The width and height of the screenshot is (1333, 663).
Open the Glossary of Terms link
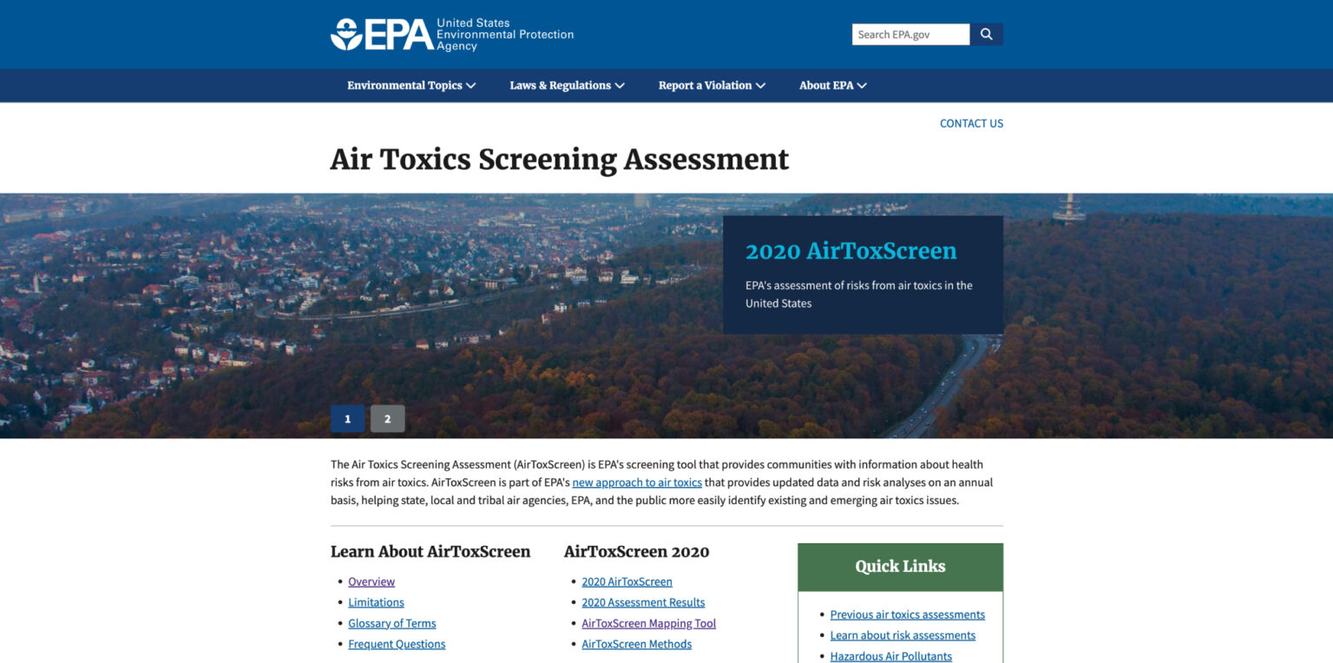click(392, 623)
